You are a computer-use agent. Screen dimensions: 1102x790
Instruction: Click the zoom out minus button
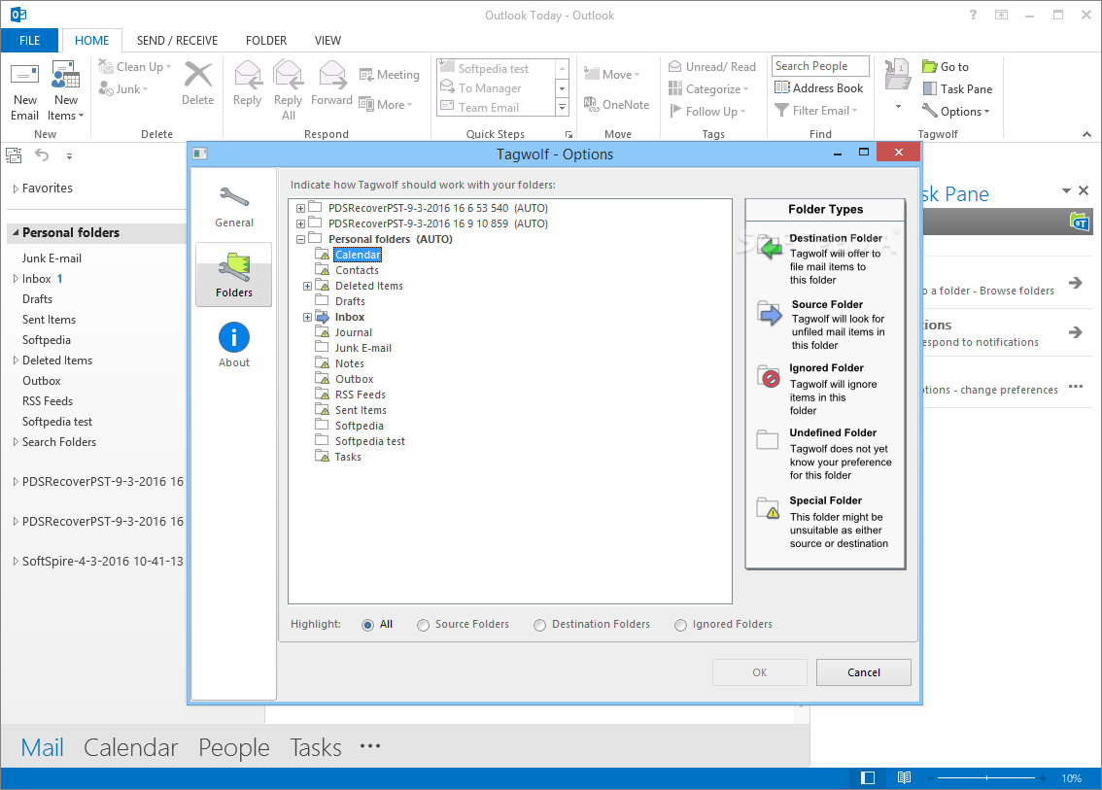pyautogui.click(x=931, y=778)
